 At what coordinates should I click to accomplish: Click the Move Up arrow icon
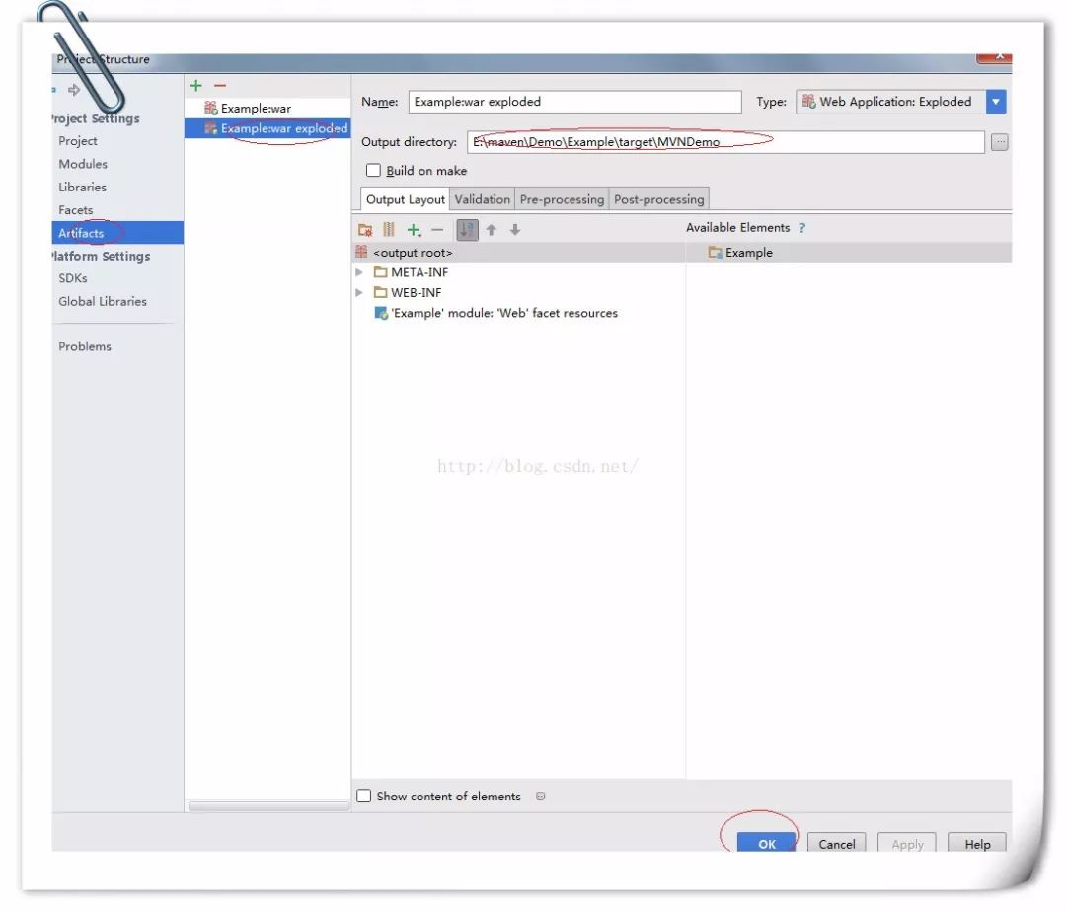tap(491, 230)
